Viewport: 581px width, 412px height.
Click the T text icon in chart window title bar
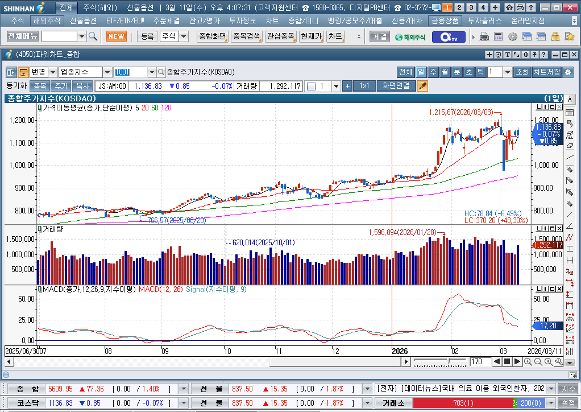tap(508, 55)
